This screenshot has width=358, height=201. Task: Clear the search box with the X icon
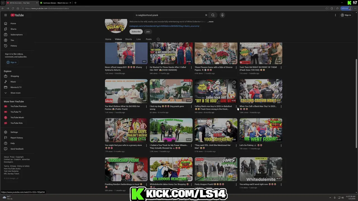[x=206, y=15]
